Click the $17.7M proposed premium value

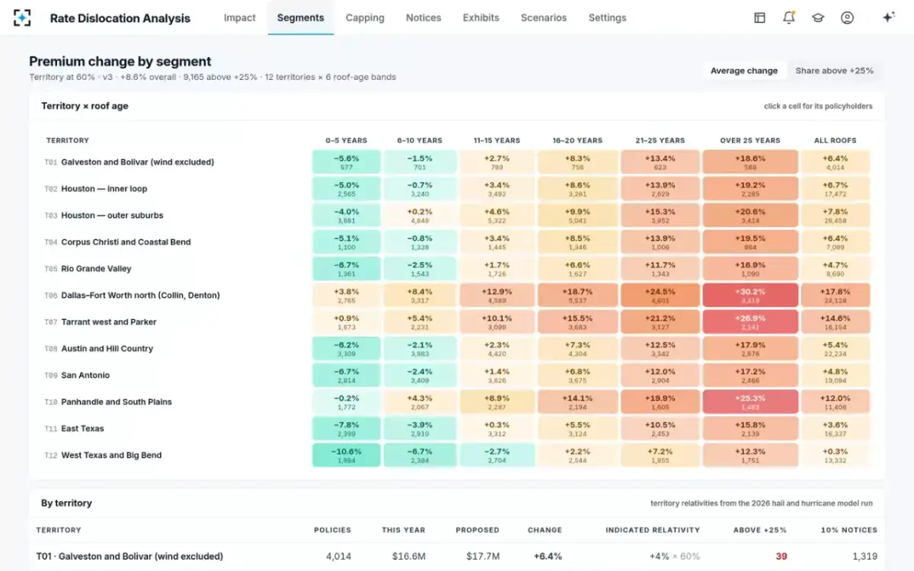click(x=484, y=557)
